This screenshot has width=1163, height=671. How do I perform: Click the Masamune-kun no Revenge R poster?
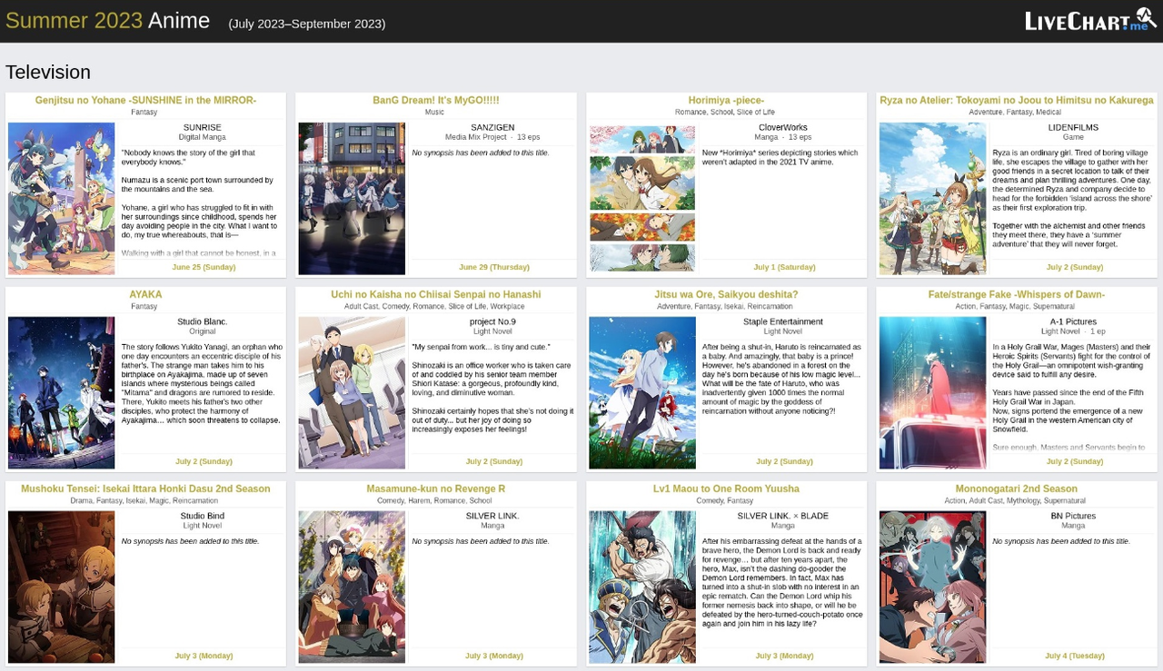[x=352, y=587]
